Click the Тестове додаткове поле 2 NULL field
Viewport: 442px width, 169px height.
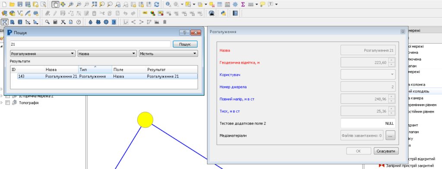tap(368, 123)
